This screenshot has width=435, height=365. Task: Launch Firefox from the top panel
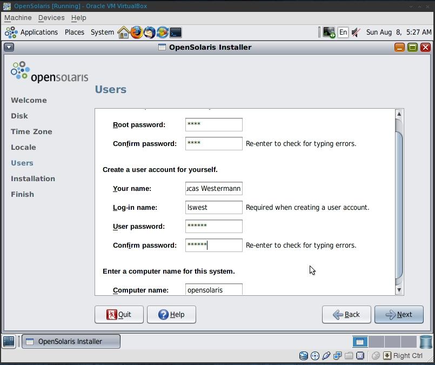[x=137, y=32]
